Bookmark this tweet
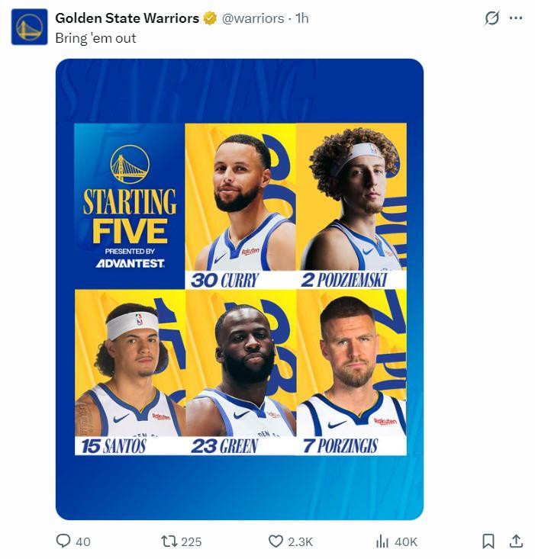Image resolution: width=535 pixels, height=559 pixels. [x=488, y=541]
